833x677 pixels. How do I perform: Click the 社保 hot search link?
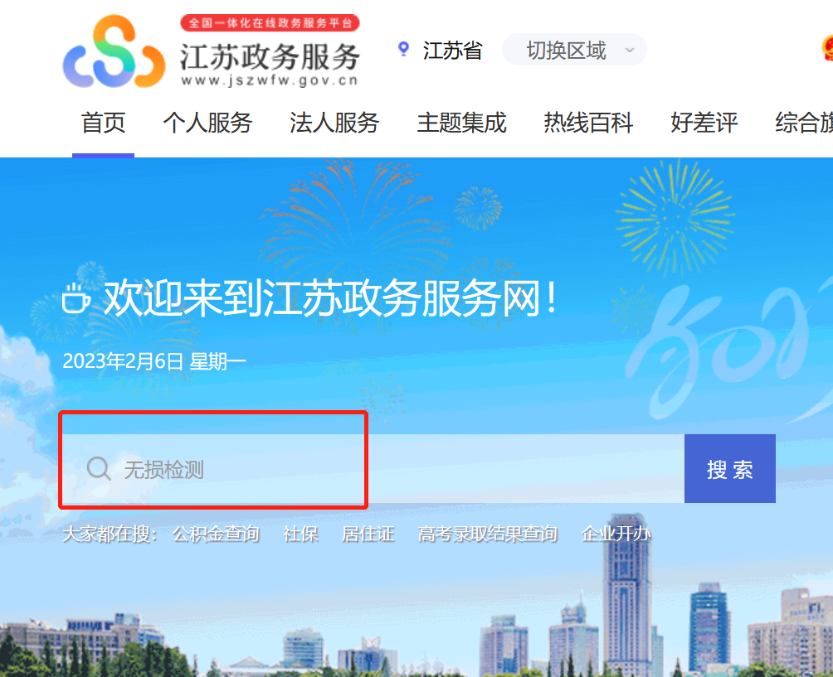300,534
